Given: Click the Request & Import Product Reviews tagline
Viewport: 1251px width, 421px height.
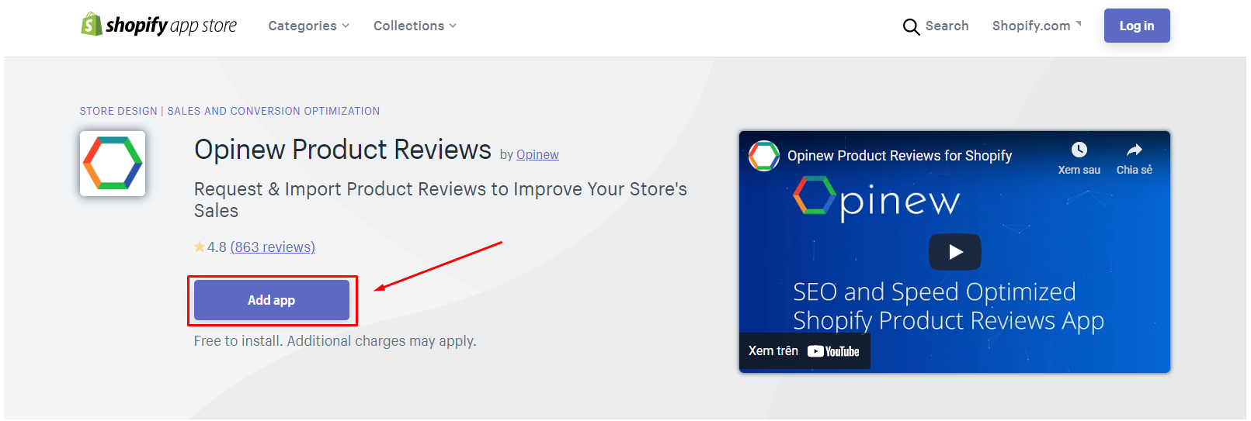Looking at the screenshot, I should [x=440, y=199].
